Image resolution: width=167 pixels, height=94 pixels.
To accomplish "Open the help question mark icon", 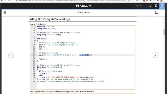I will click(156, 6).
